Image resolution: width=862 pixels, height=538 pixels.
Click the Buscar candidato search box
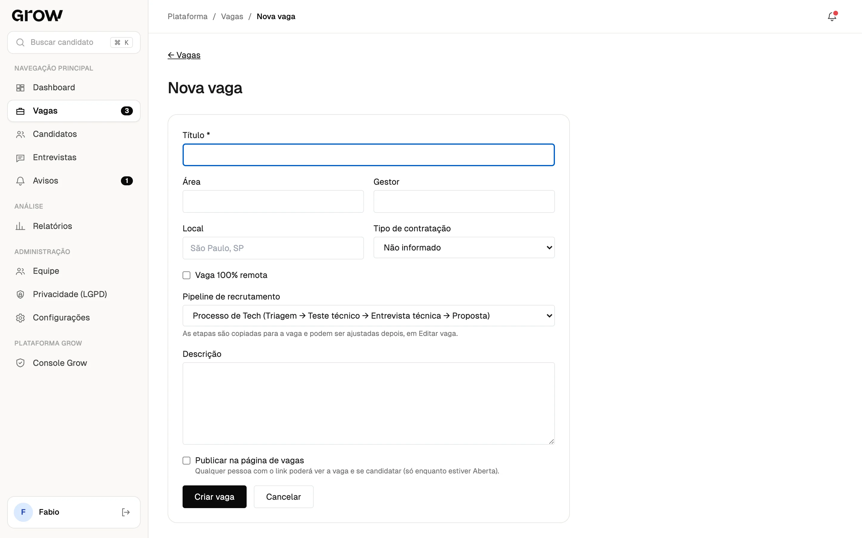point(74,42)
